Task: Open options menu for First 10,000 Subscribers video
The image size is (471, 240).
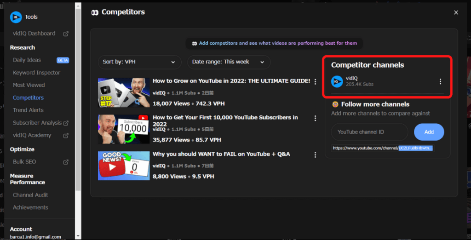Action: pos(315,118)
